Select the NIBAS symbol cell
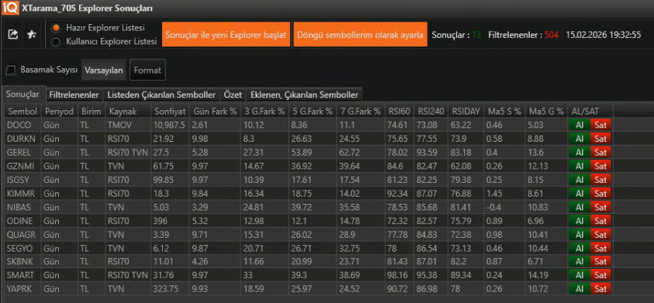The image size is (654, 303). point(23,207)
